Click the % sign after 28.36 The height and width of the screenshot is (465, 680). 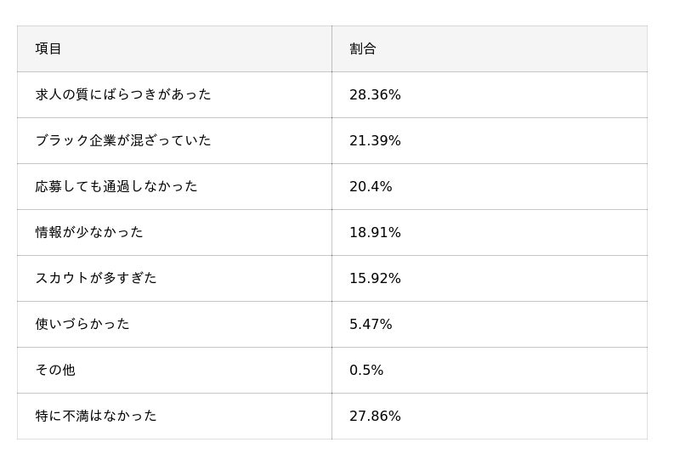pos(395,95)
